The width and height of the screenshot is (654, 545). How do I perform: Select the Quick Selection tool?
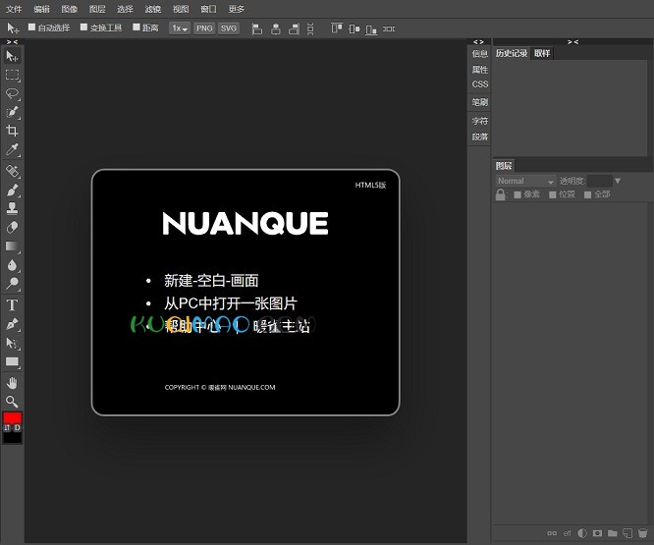(12, 112)
